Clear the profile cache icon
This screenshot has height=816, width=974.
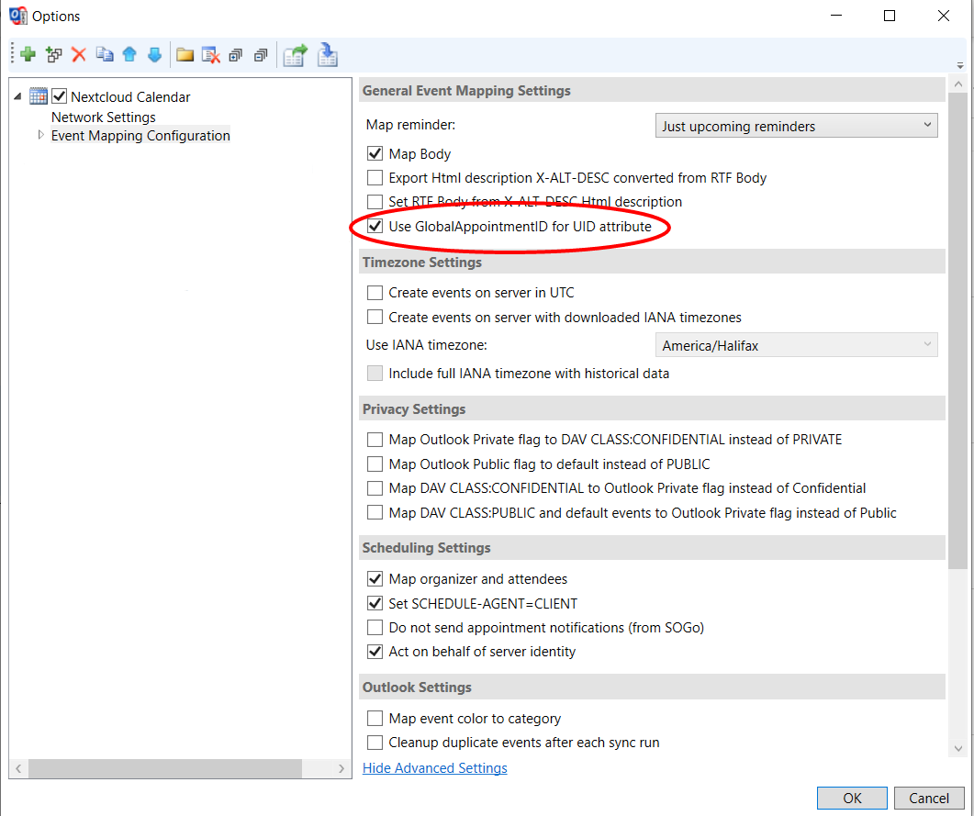pyautogui.click(x=210, y=55)
